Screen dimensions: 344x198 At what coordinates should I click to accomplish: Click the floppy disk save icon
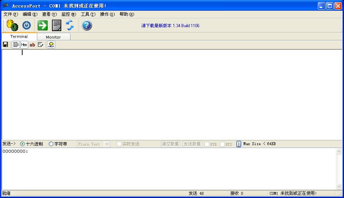click(5, 45)
